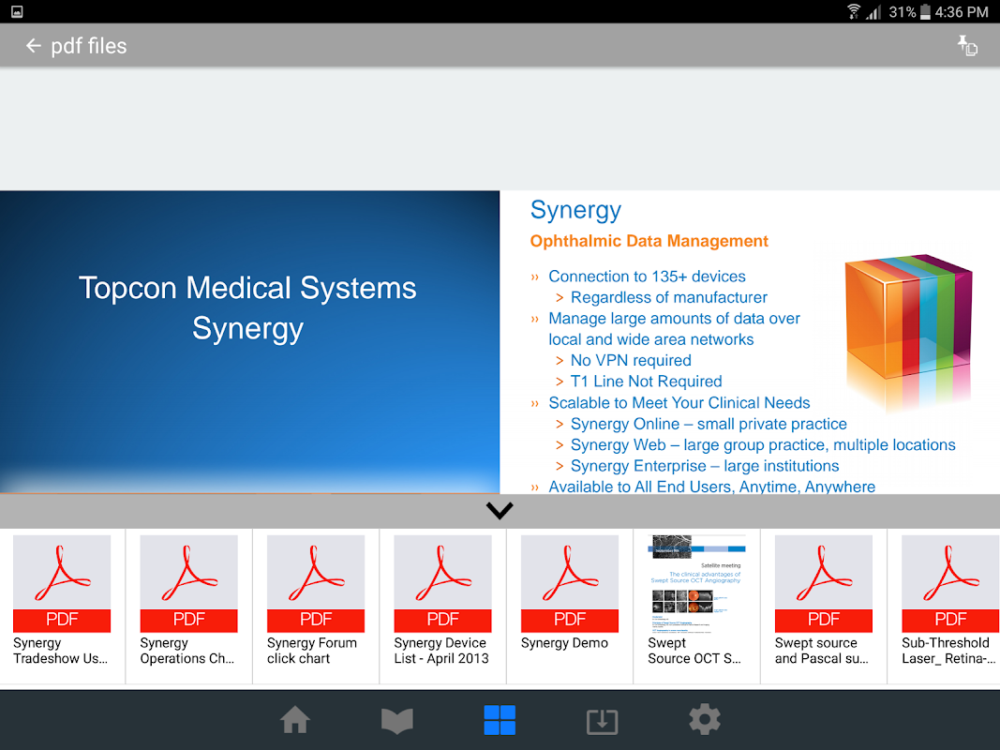1000x750 pixels.
Task: Tap the Wi-Fi icon in status bar
Action: 853,11
